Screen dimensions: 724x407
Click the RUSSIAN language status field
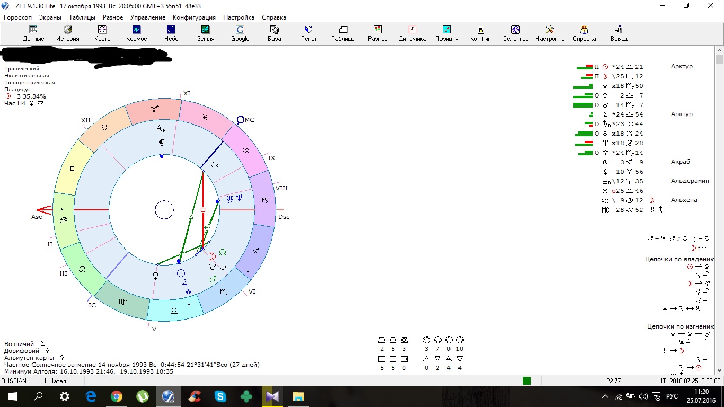[x=15, y=381]
